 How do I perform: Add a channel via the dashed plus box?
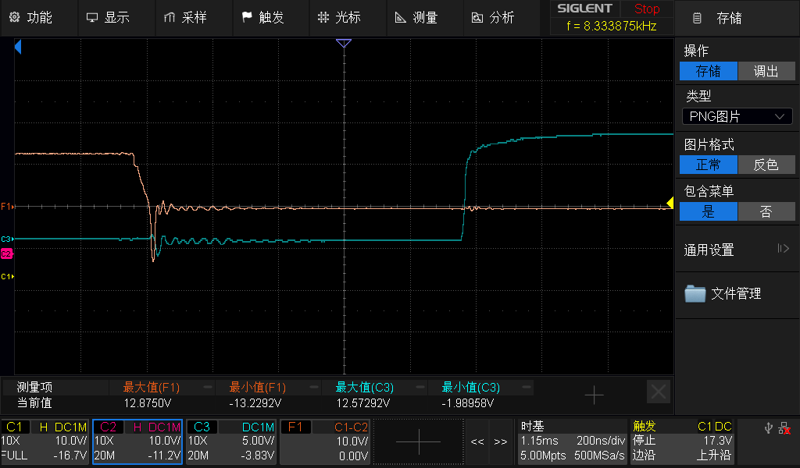419,441
